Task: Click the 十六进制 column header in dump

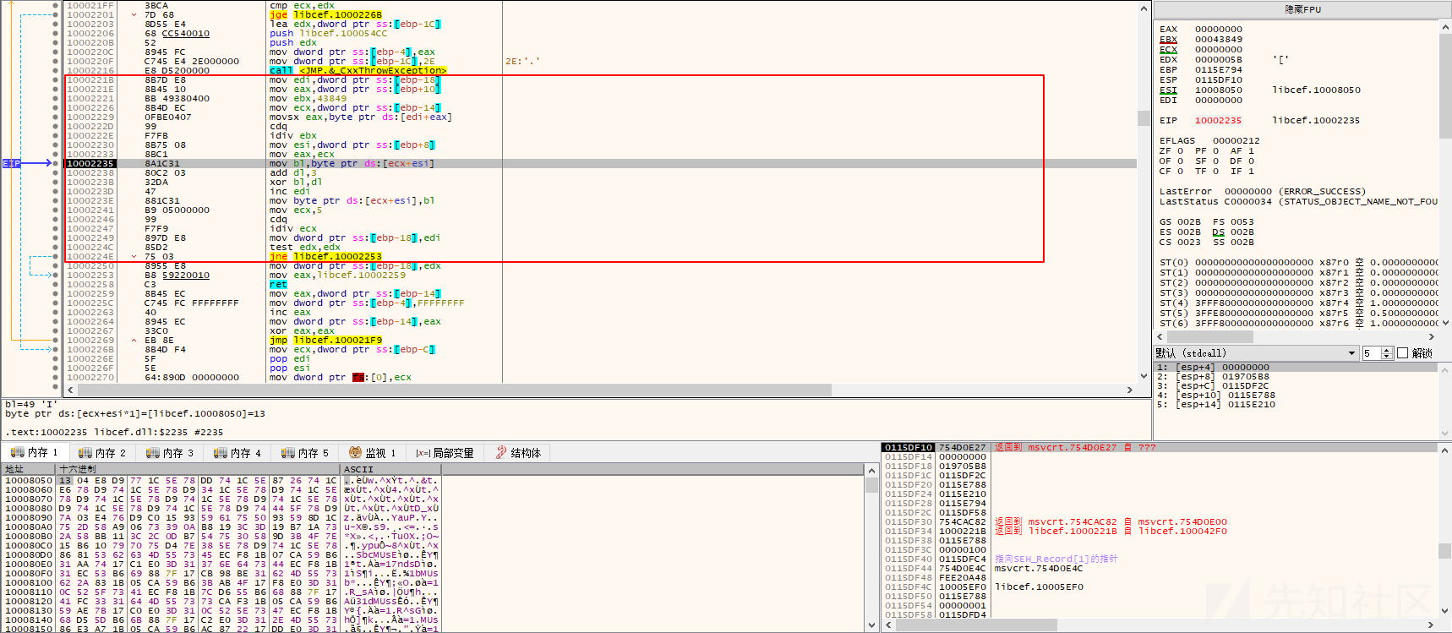Action: [199, 469]
